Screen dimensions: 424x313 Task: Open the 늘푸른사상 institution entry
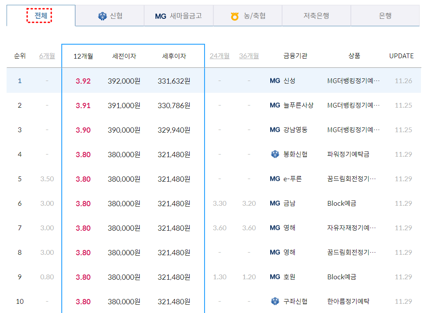pos(298,106)
